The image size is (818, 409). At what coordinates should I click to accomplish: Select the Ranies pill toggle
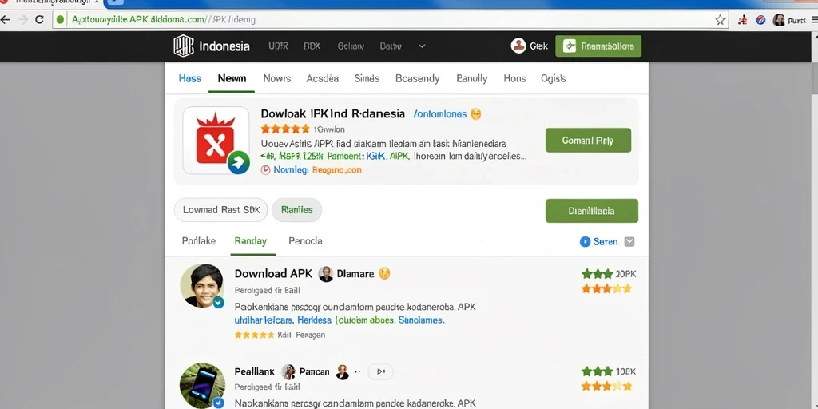point(297,210)
